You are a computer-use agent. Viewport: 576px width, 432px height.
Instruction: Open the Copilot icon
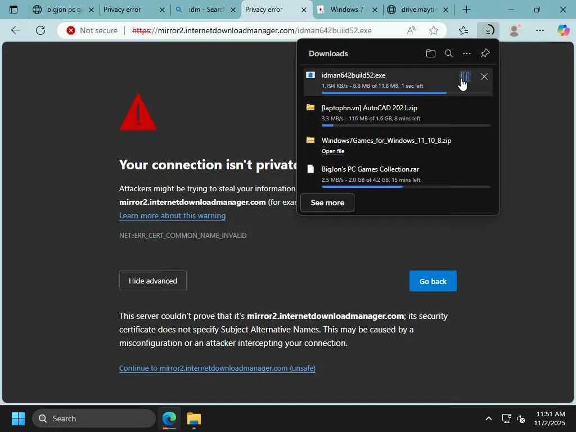(x=563, y=30)
